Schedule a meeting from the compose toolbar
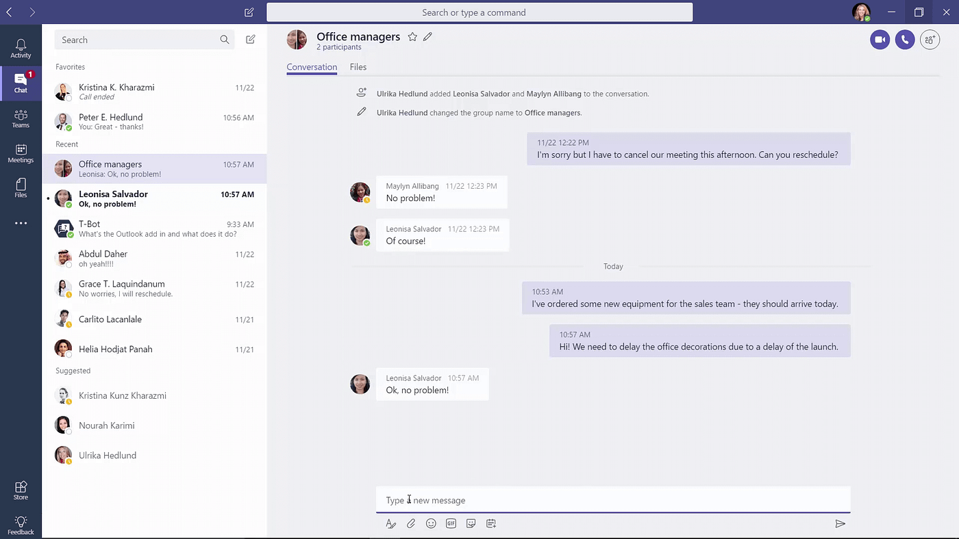 point(490,523)
